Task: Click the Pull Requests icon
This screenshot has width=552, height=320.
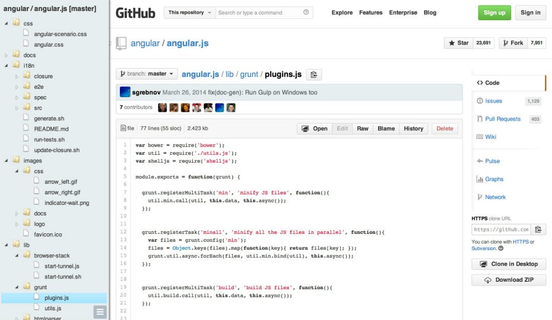Action: click(x=480, y=119)
